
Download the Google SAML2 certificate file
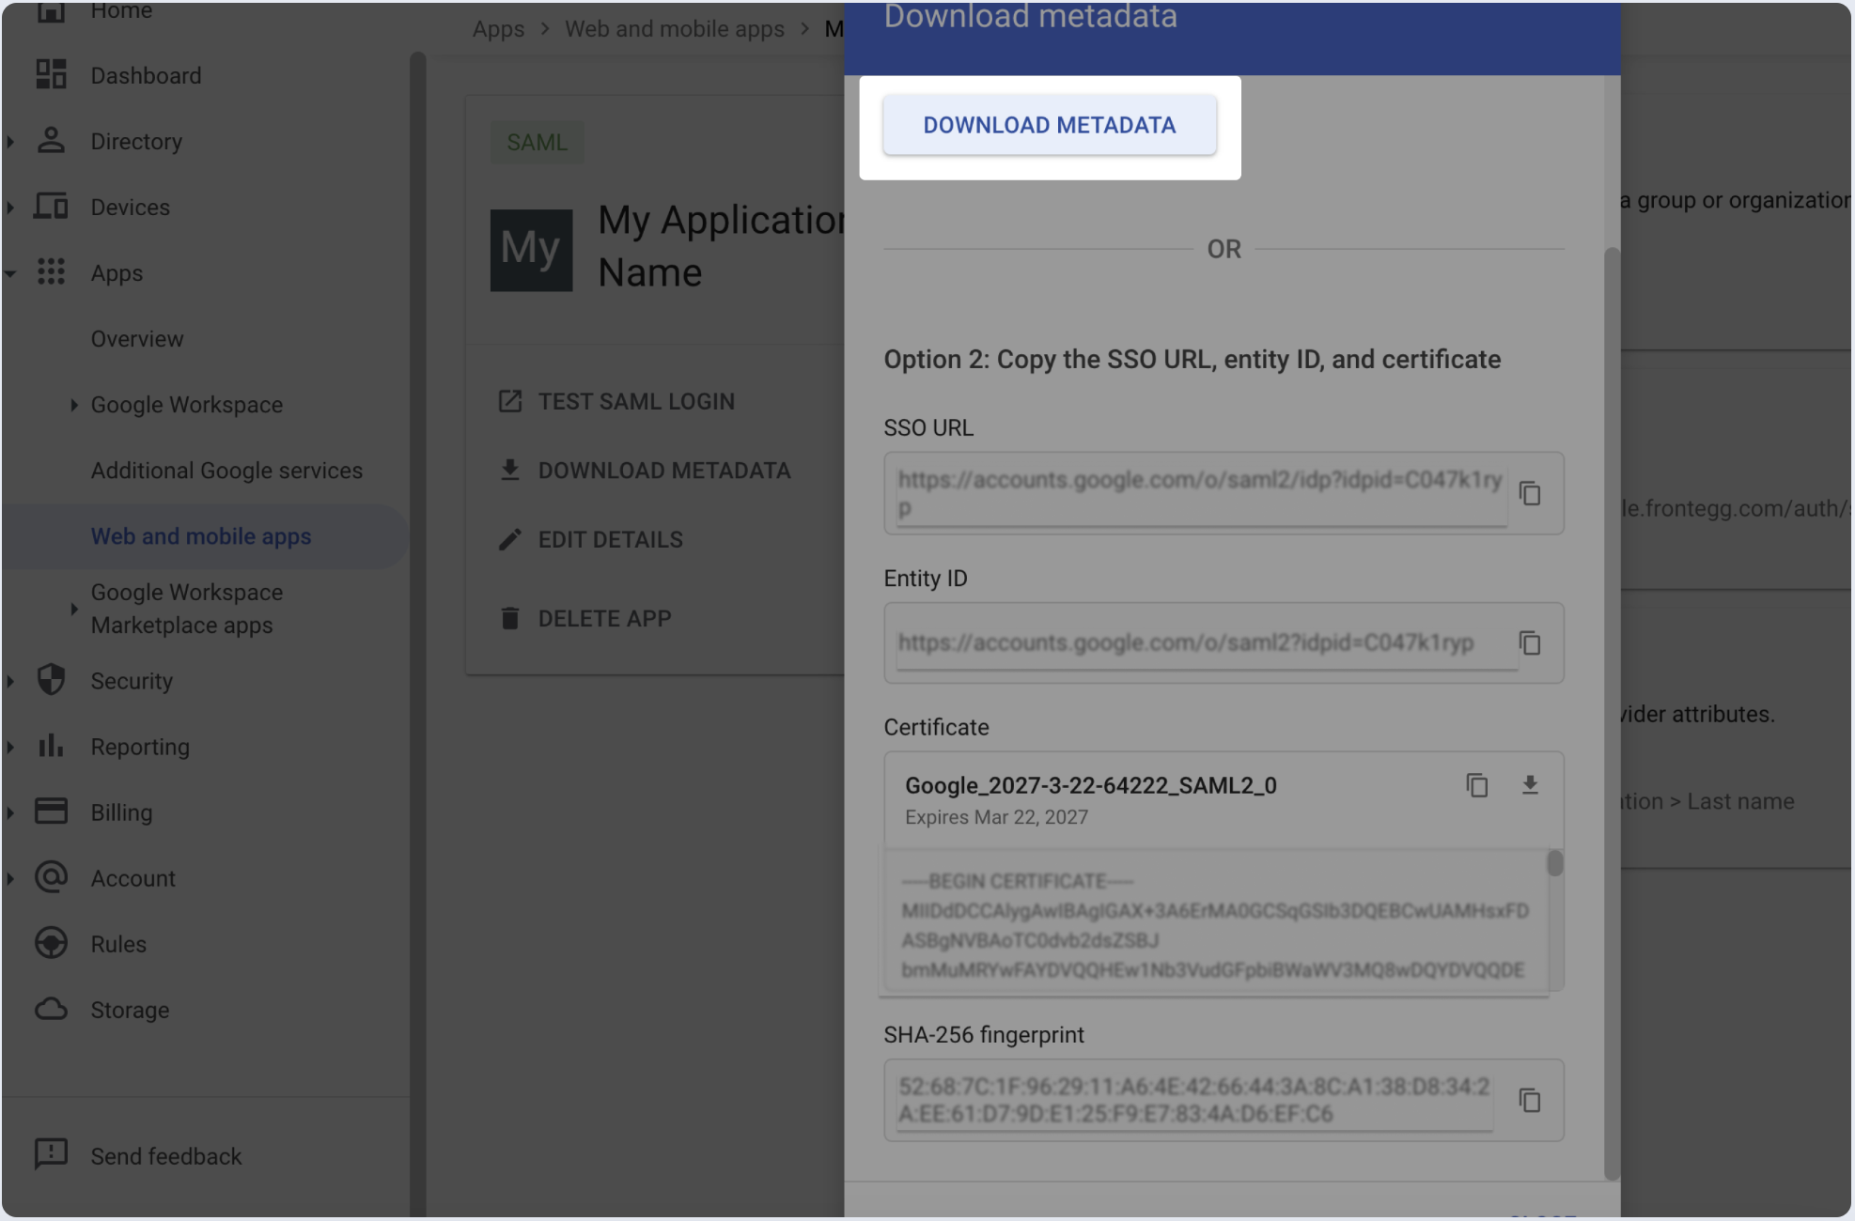(1530, 785)
